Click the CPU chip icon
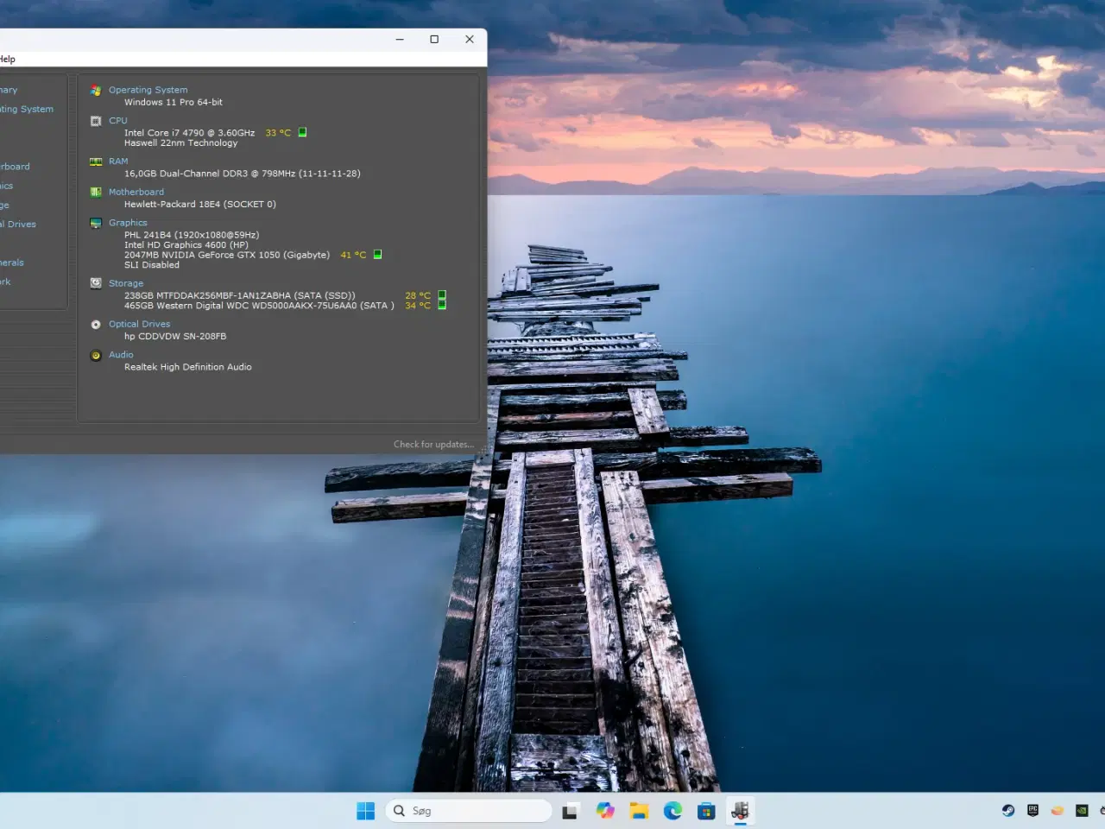 [x=96, y=121]
